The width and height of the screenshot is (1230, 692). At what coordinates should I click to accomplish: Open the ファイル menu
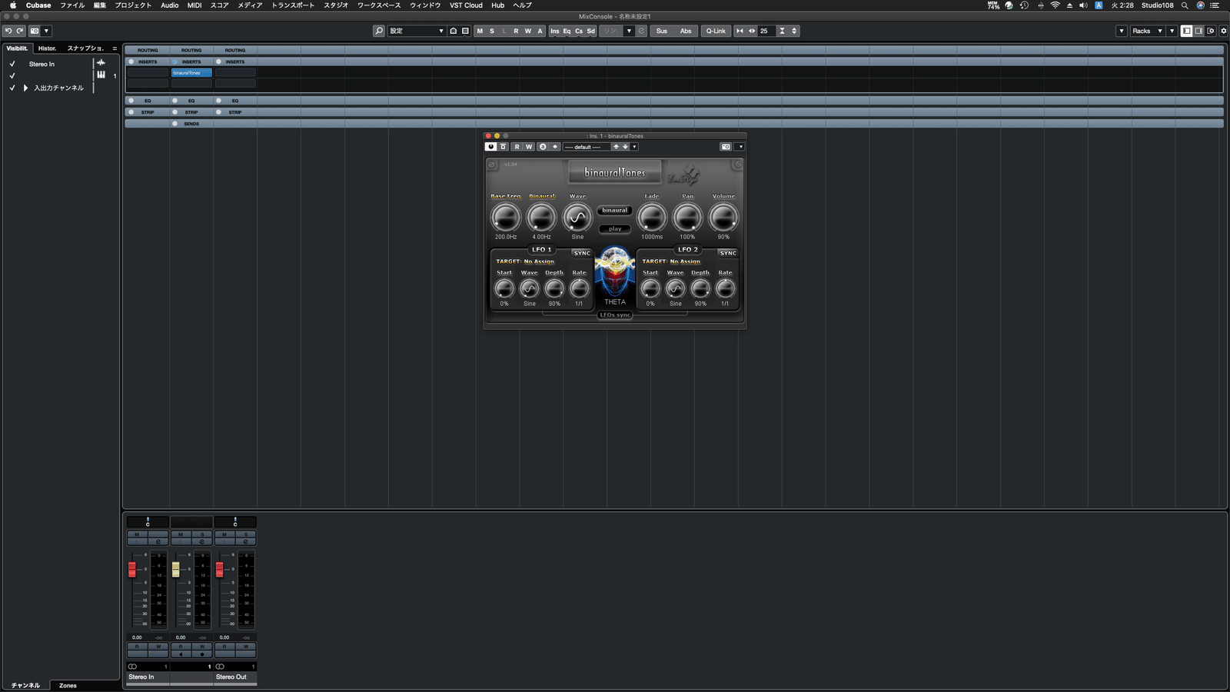(72, 5)
